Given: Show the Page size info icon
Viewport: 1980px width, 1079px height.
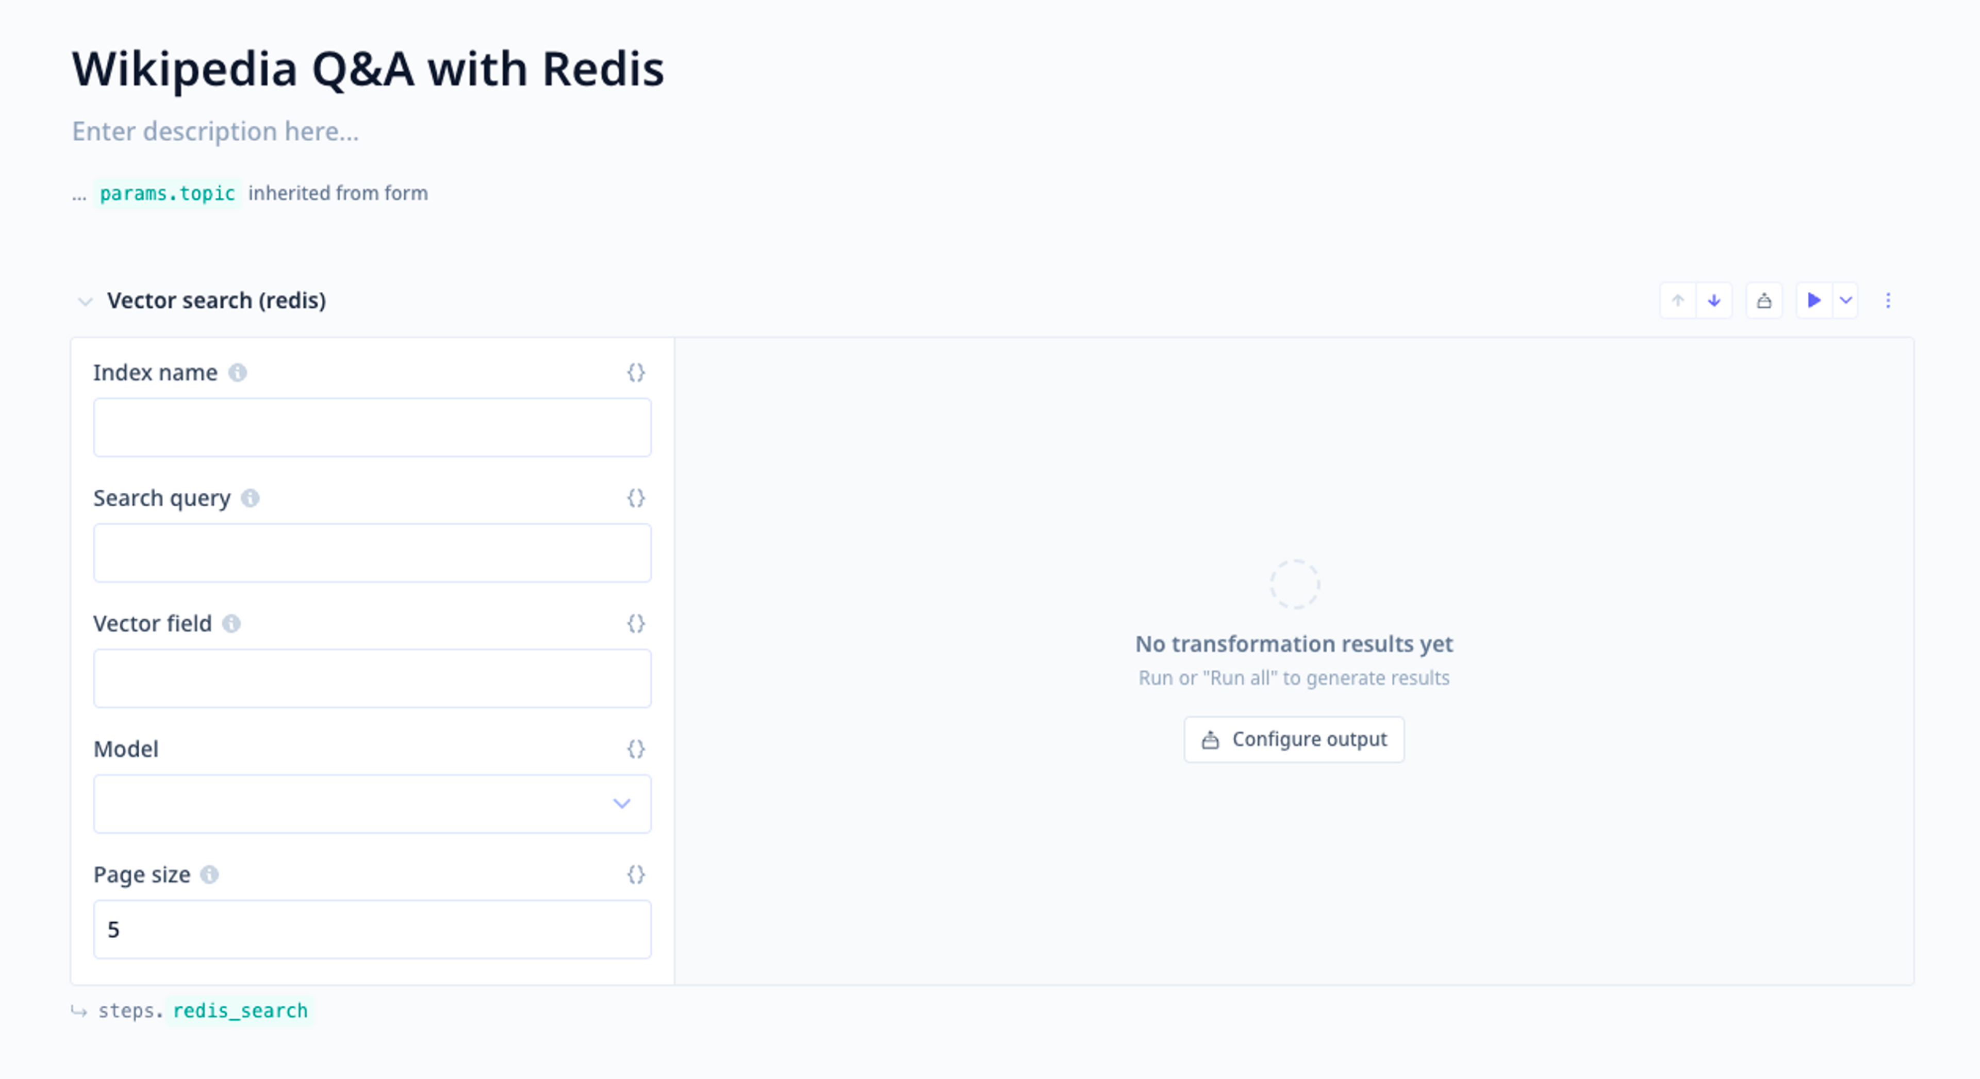Looking at the screenshot, I should [209, 874].
